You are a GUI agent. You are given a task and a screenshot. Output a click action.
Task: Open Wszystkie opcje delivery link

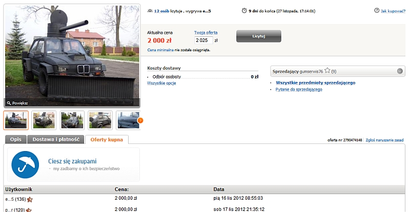tap(161, 83)
